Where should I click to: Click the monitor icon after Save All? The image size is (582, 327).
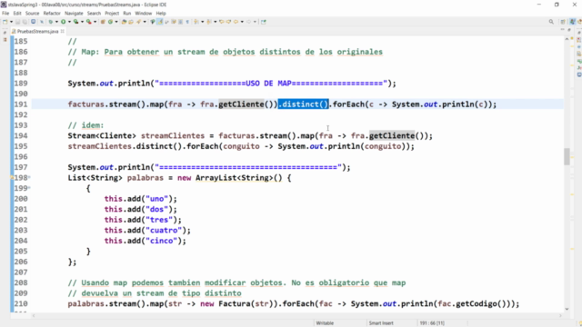33,22
